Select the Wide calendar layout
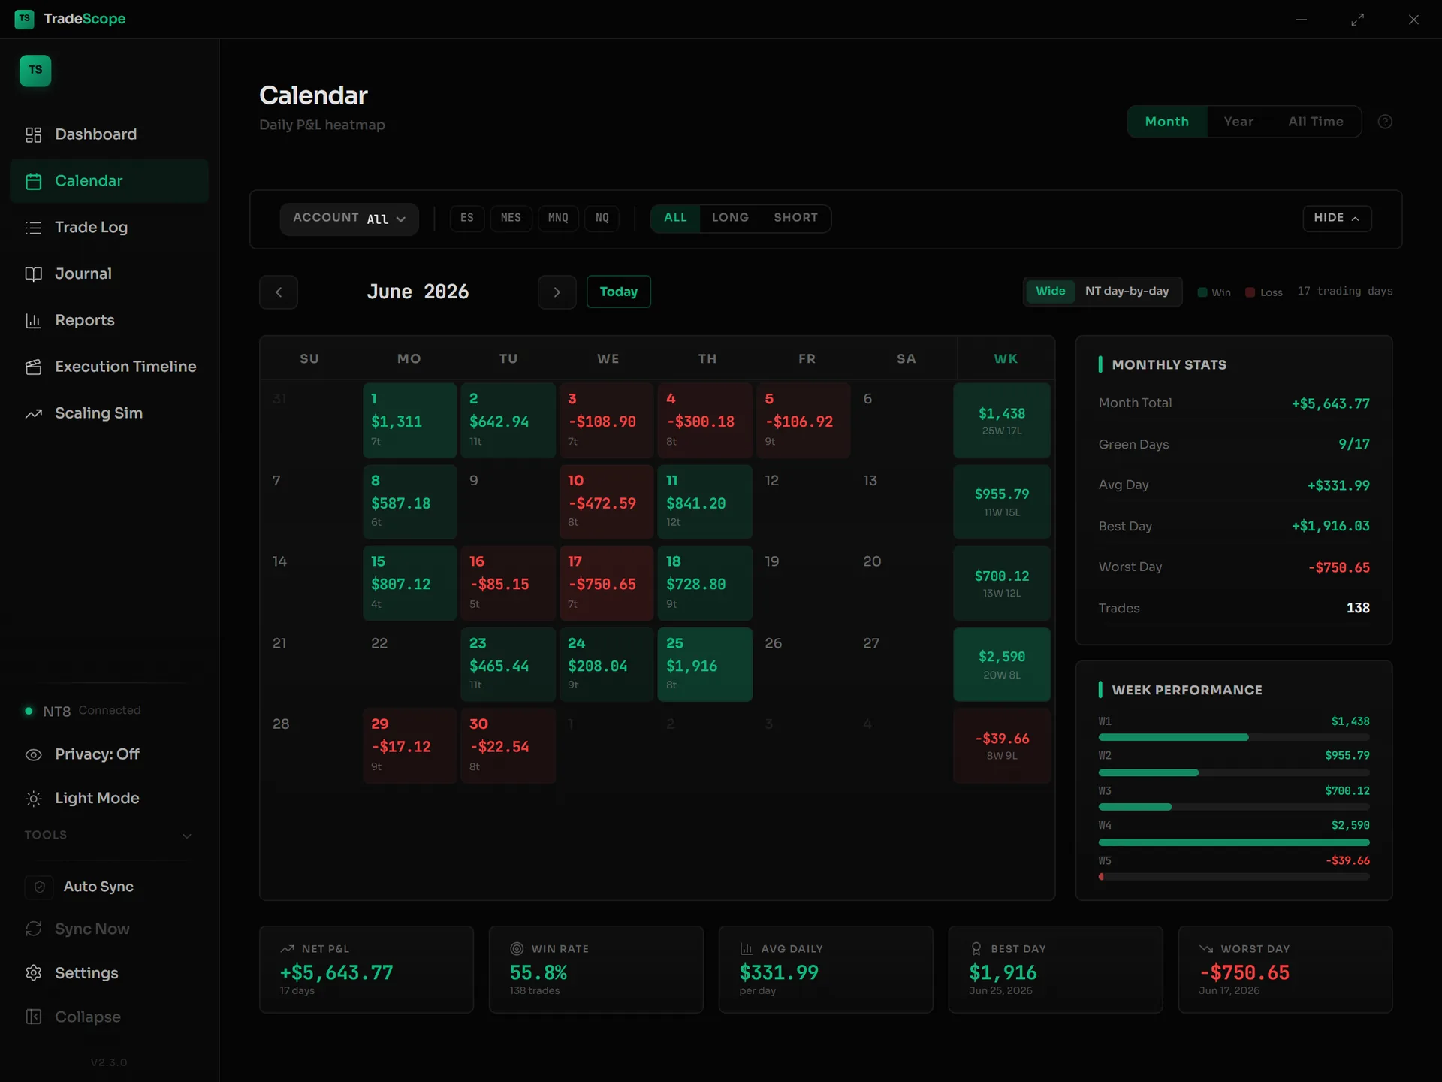The height and width of the screenshot is (1082, 1442). pos(1050,292)
